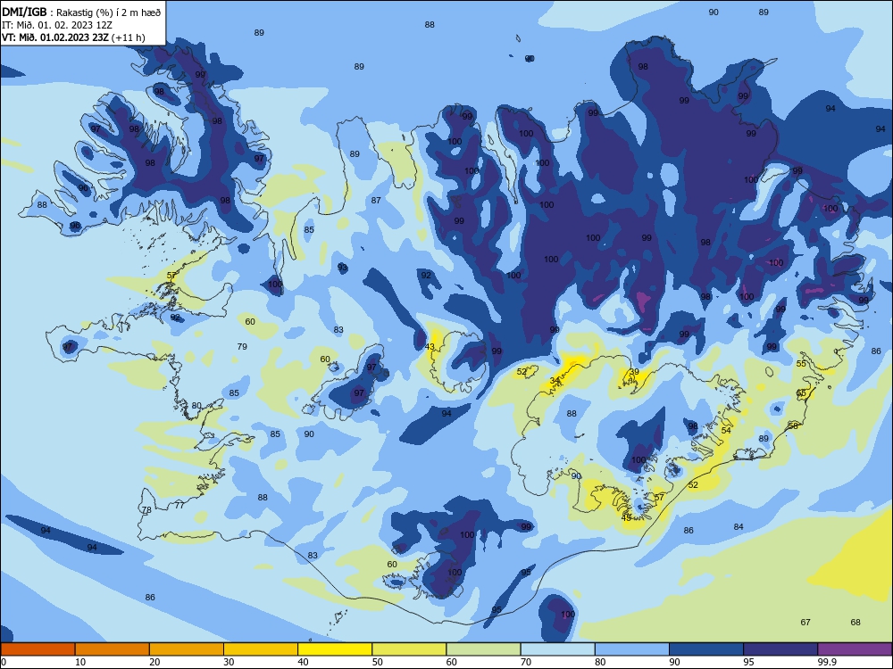Click the 60–70 pale green legend swatch
This screenshot has height=669, width=893.
coord(483,649)
